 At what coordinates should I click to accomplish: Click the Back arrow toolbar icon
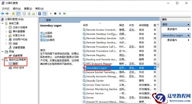2,13
